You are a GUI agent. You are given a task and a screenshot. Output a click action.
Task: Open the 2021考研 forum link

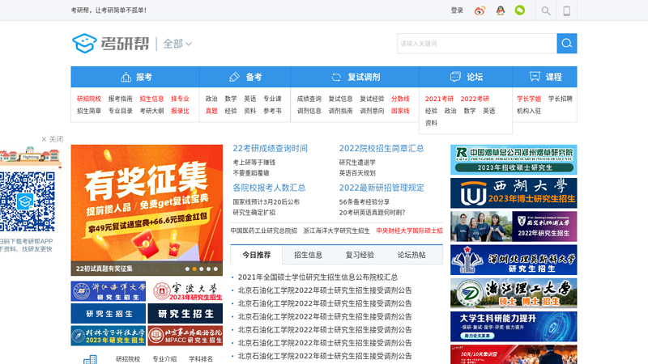tap(439, 99)
